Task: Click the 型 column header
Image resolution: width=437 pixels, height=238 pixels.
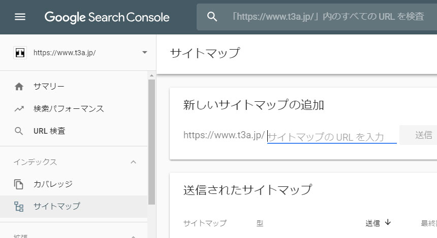Action: [260, 223]
